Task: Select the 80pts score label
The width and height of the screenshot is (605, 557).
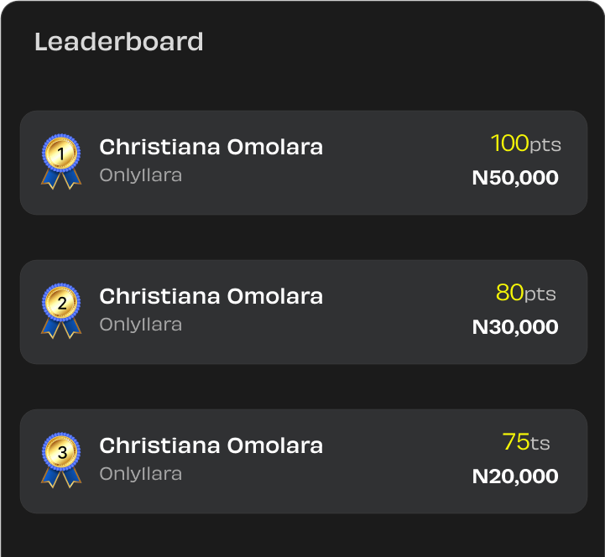Action: click(x=526, y=293)
